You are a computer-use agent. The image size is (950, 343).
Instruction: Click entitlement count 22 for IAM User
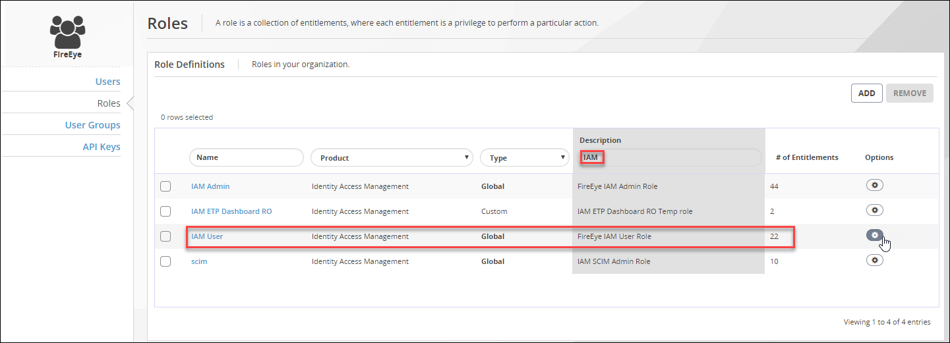coord(774,236)
